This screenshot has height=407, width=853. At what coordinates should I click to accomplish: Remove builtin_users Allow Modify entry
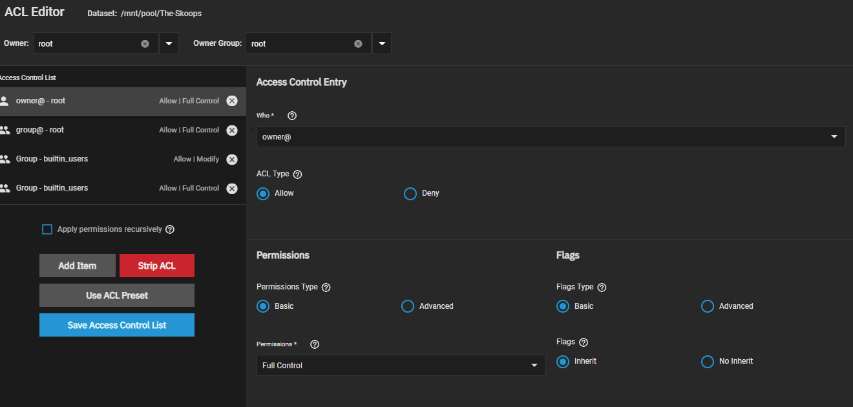(232, 160)
